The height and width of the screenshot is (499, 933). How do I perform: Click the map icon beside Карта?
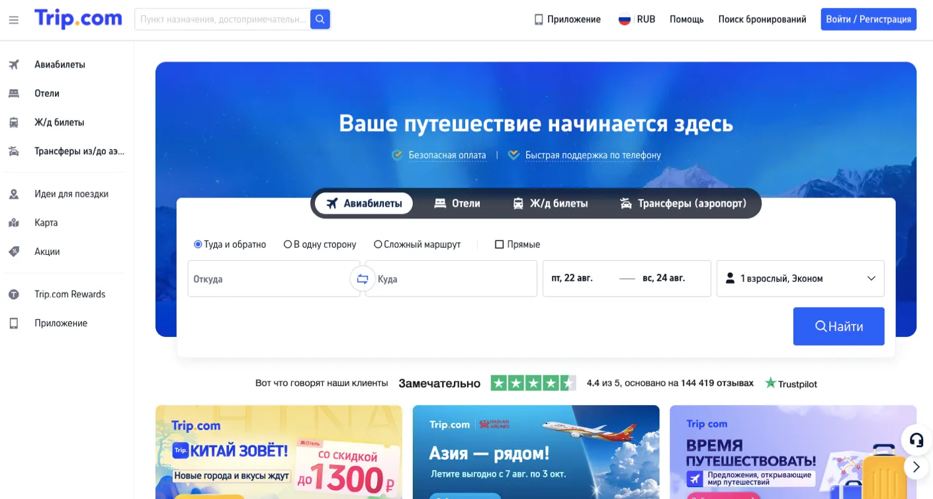coord(14,223)
